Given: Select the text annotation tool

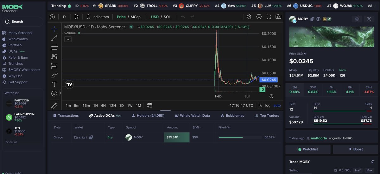Looking at the screenshot, I should pos(54,84).
